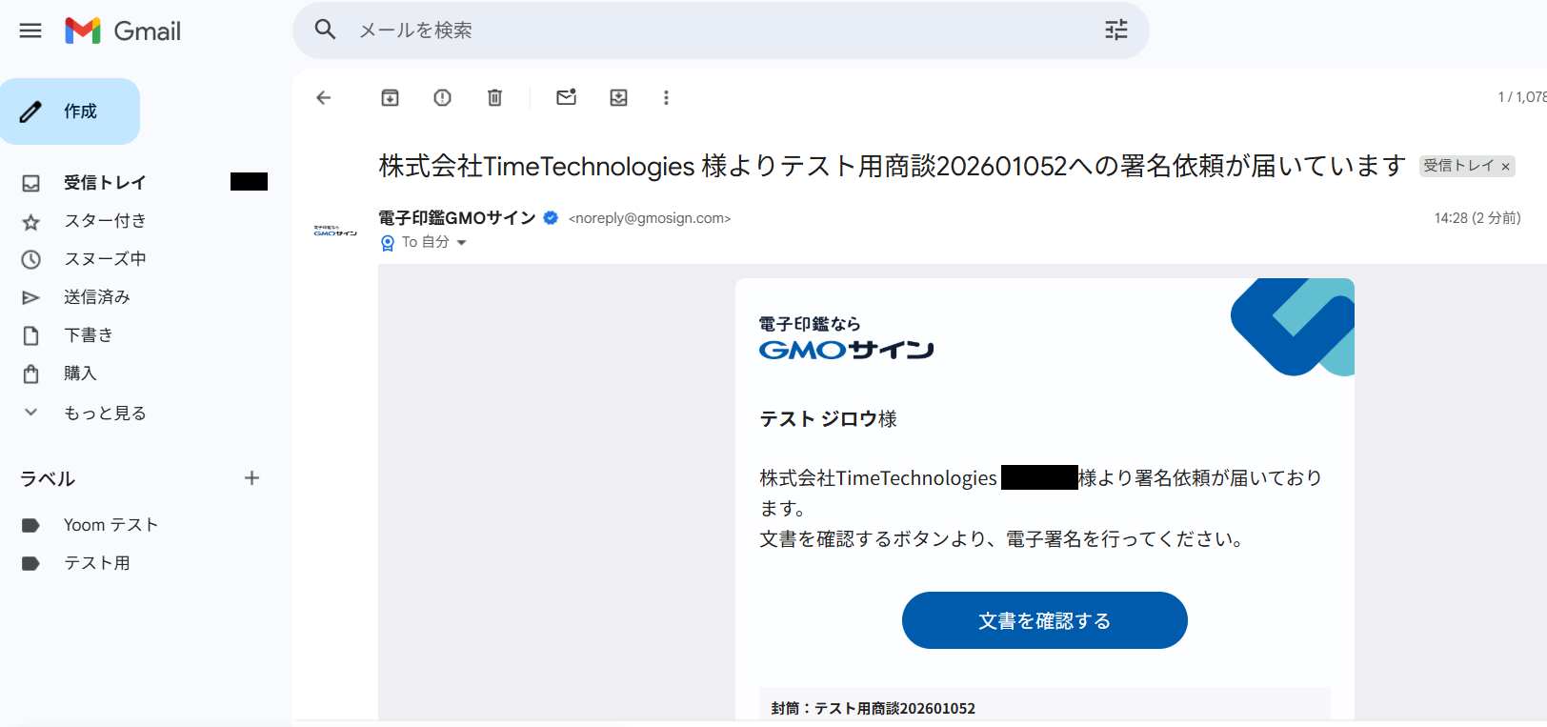Open the テスト用 label
1547x727 pixels.
[97, 563]
